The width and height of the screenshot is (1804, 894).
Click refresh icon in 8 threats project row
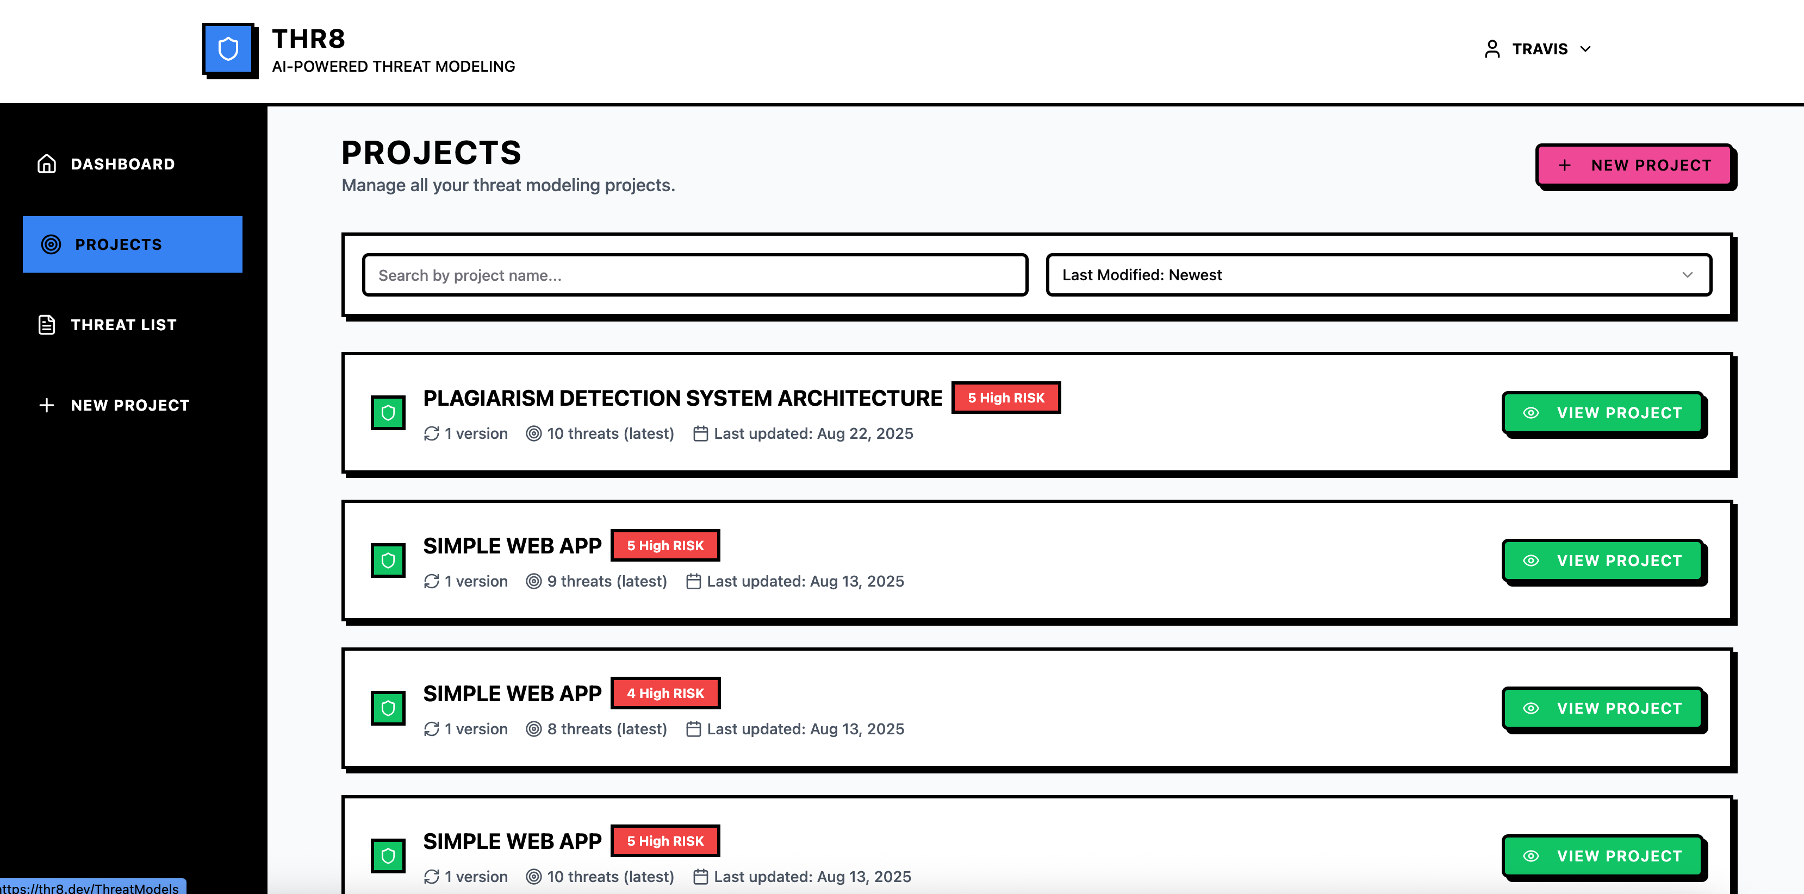pos(431,729)
